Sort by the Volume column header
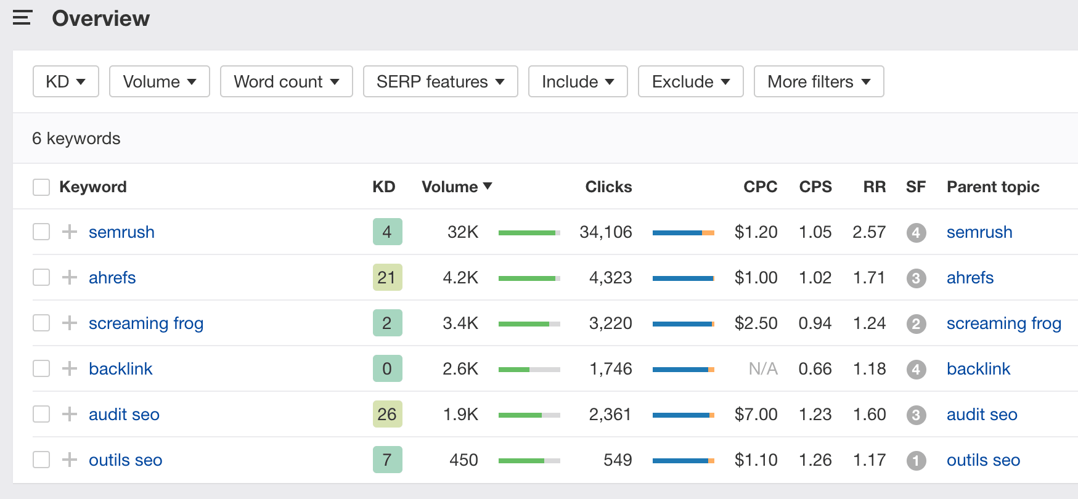Image resolution: width=1078 pixels, height=499 pixels. (457, 187)
